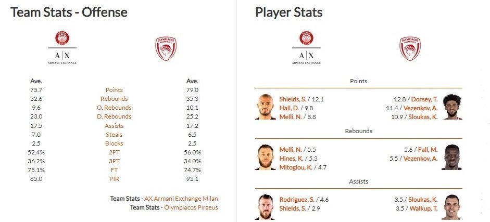Open the Points stat link

click(114, 90)
